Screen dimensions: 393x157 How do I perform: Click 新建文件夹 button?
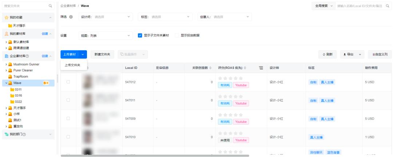click(102, 54)
